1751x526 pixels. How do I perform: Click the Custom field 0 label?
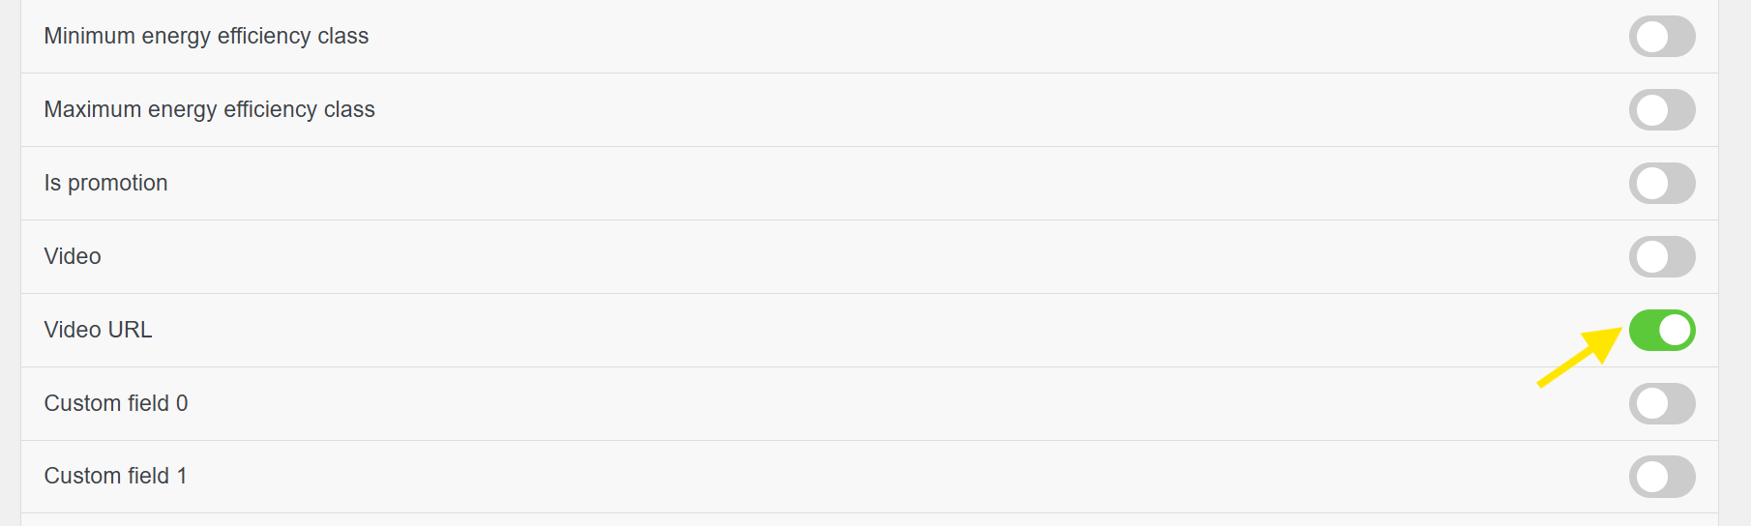(x=116, y=404)
